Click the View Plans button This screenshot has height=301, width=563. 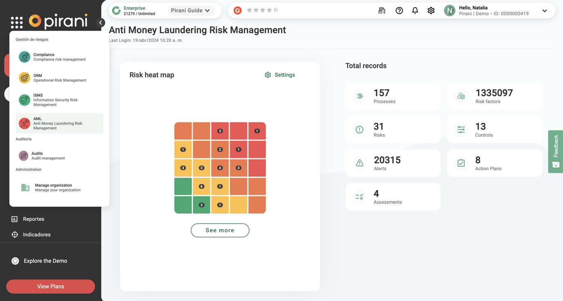click(51, 286)
